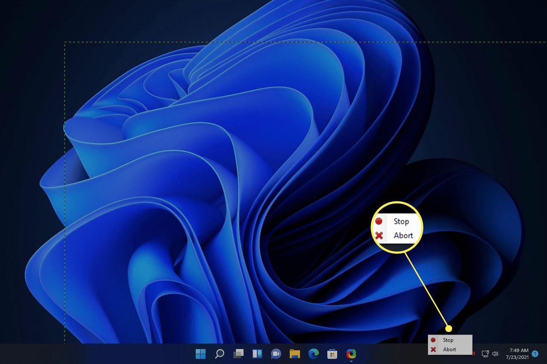Launch Microsoft Edge from taskbar
Screen dimensions: 547x364
point(314,354)
